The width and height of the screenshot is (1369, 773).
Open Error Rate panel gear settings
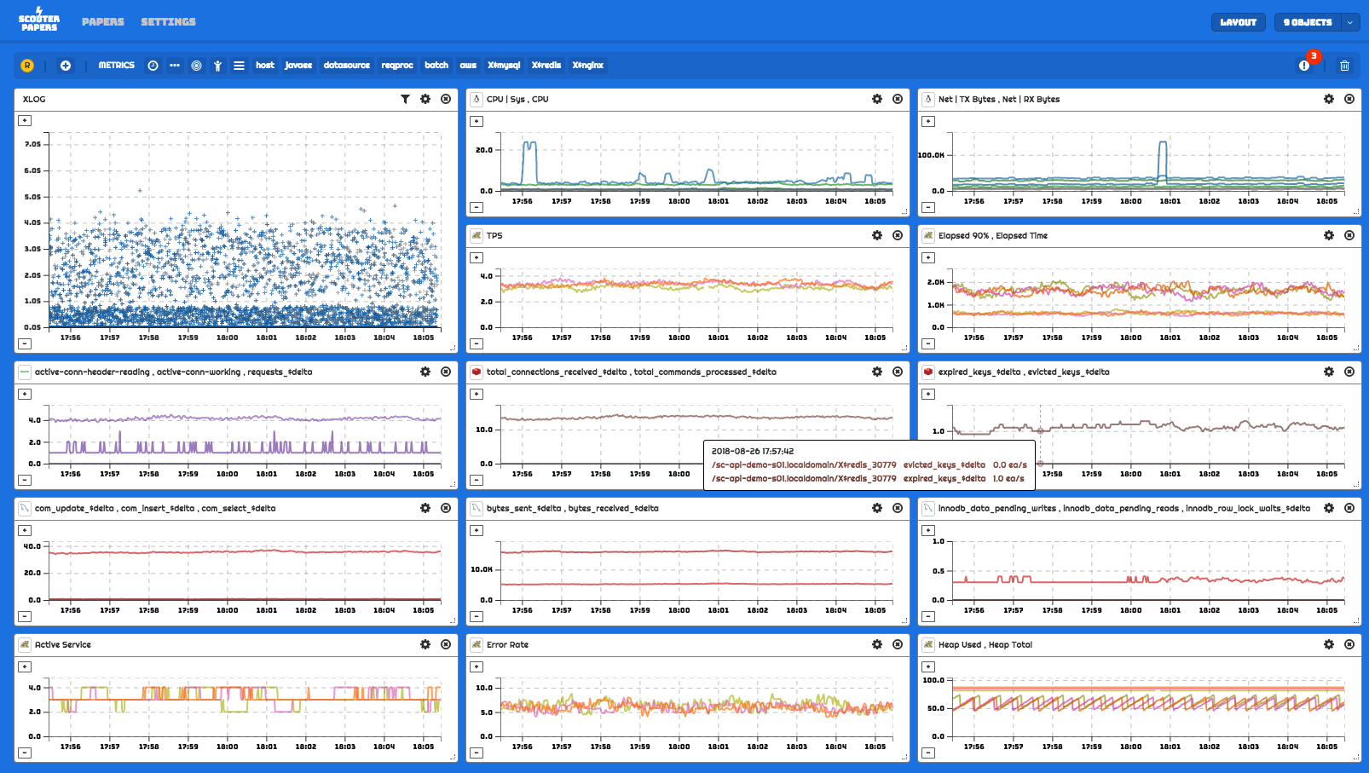pyautogui.click(x=877, y=644)
